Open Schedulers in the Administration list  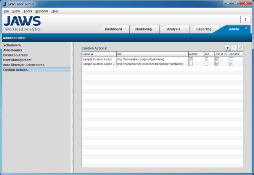point(12,45)
